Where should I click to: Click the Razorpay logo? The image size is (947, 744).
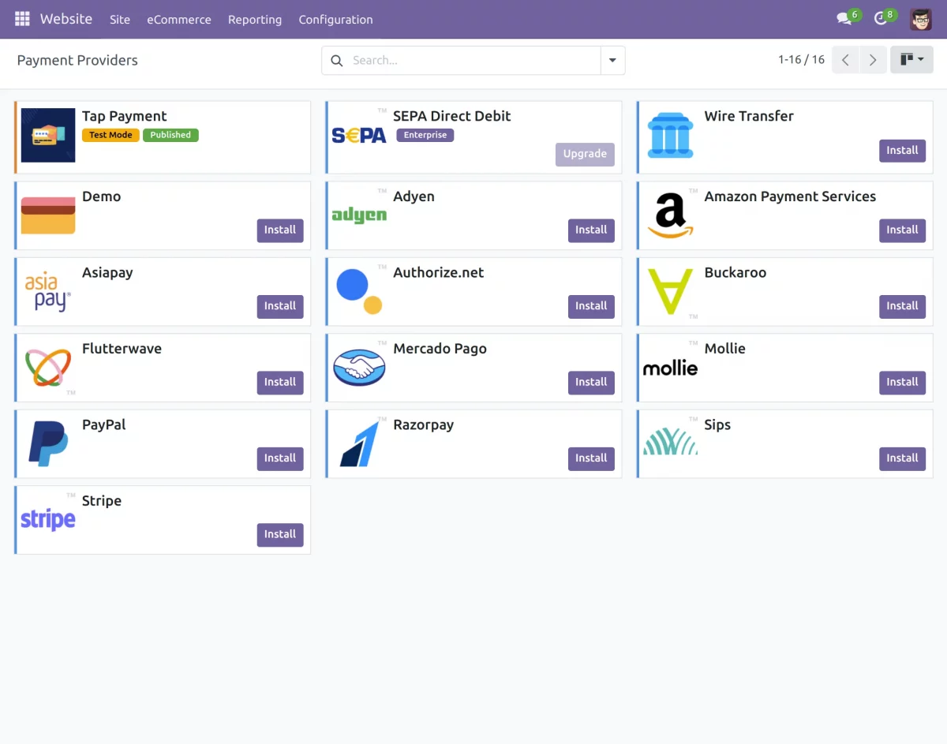pyautogui.click(x=359, y=443)
